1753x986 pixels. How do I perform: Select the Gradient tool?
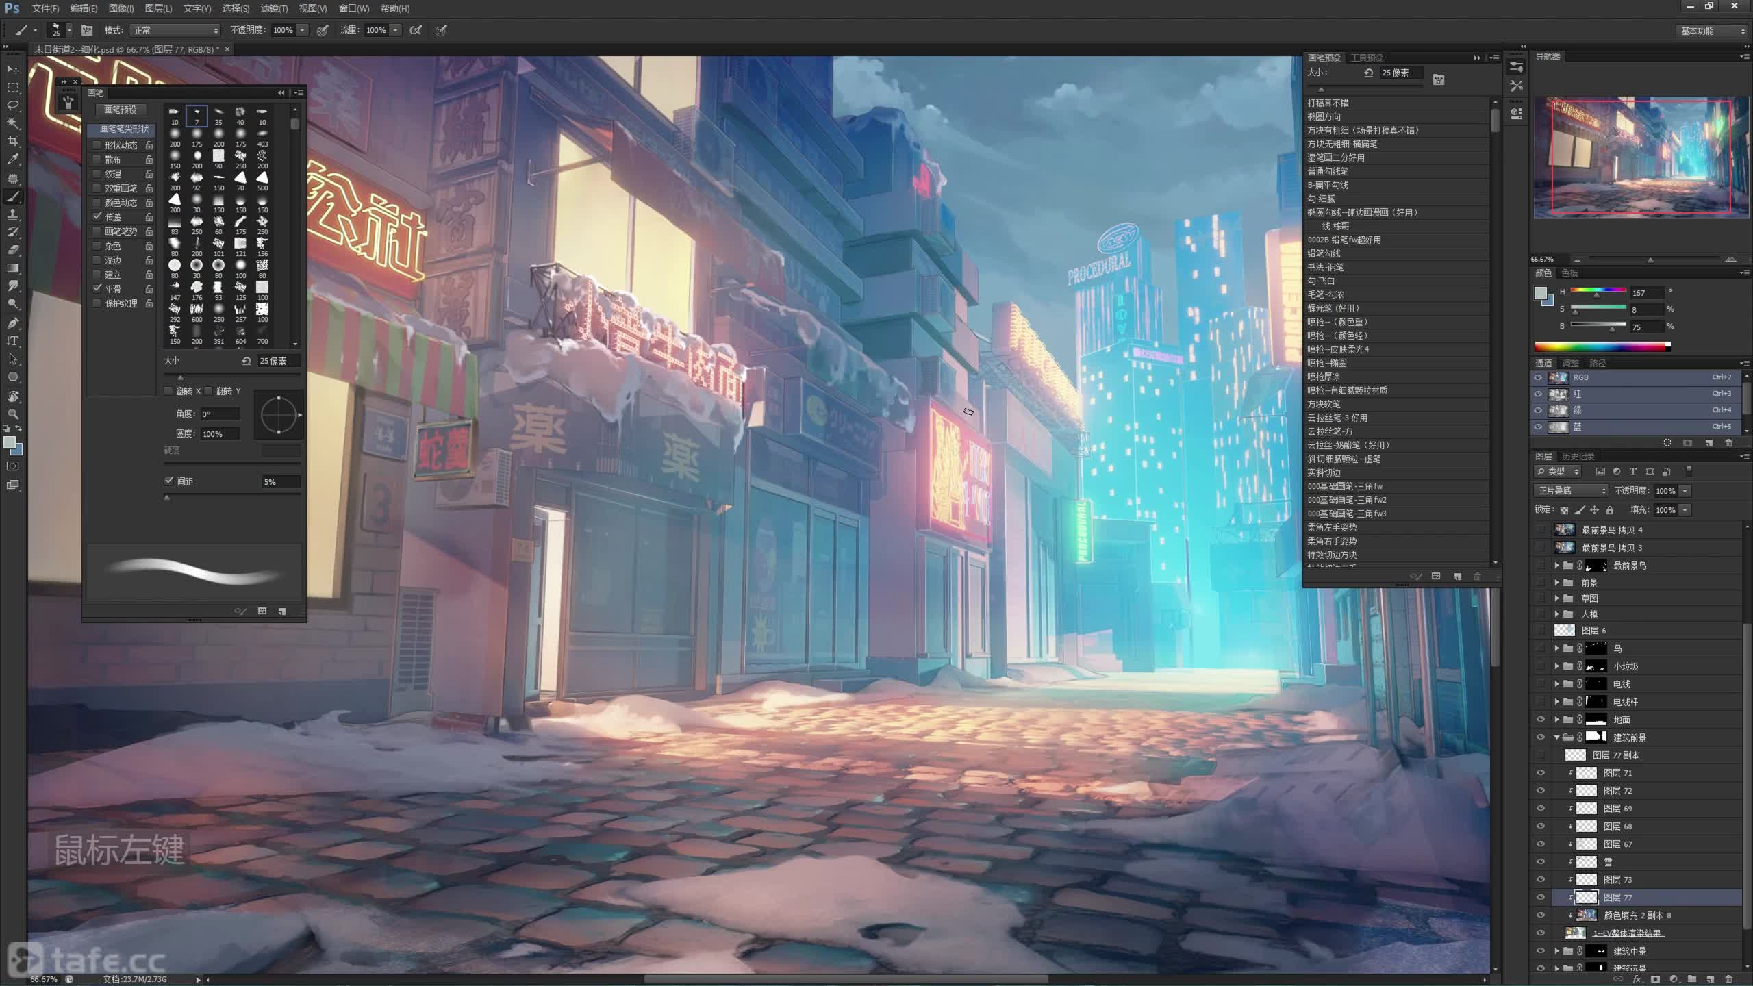pyautogui.click(x=13, y=268)
